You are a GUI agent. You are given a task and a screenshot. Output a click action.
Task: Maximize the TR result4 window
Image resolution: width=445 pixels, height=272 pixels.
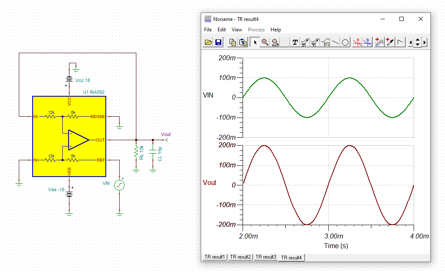[x=402, y=19]
